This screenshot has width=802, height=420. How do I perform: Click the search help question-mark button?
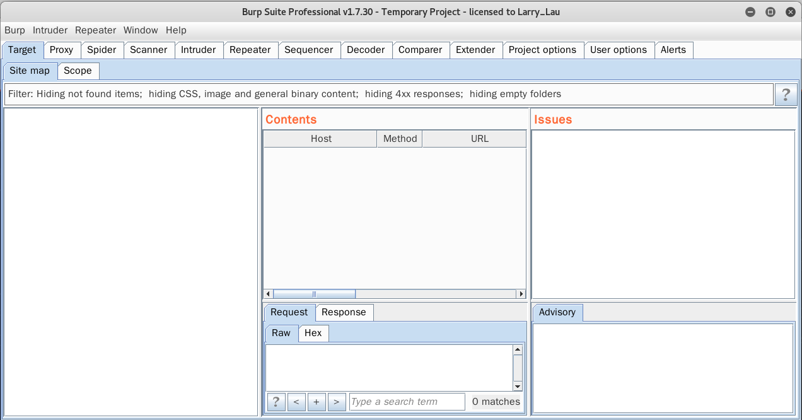click(x=276, y=402)
